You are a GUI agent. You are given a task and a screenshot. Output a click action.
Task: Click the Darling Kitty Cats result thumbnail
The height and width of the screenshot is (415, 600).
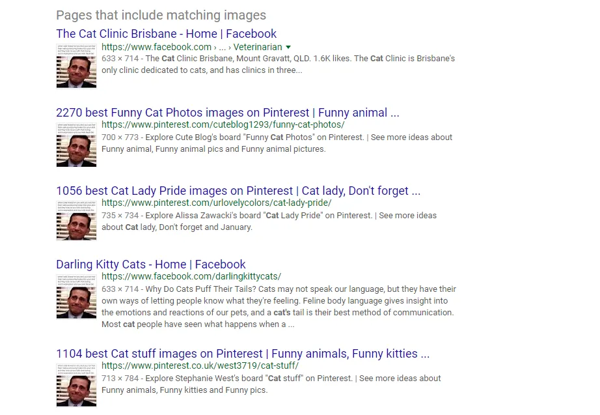click(x=77, y=296)
